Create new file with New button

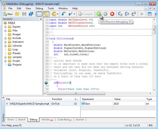[x=8, y=14]
